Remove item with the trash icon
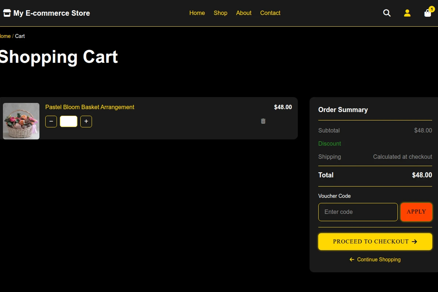This screenshot has width=438, height=292. (x=263, y=121)
